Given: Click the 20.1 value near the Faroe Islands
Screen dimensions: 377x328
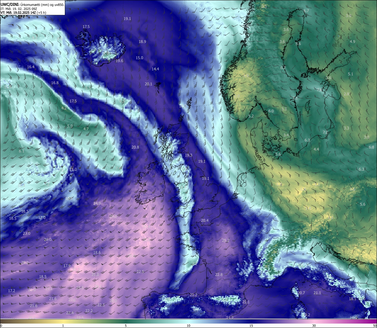Looking at the screenshot, I should pyautogui.click(x=148, y=84).
